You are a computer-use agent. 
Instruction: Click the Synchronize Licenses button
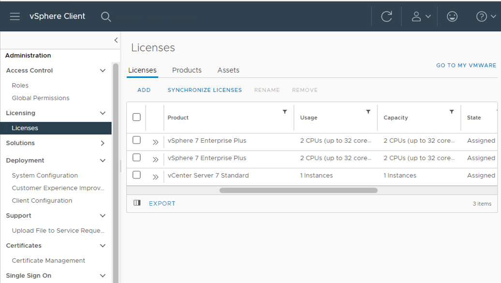(205, 90)
